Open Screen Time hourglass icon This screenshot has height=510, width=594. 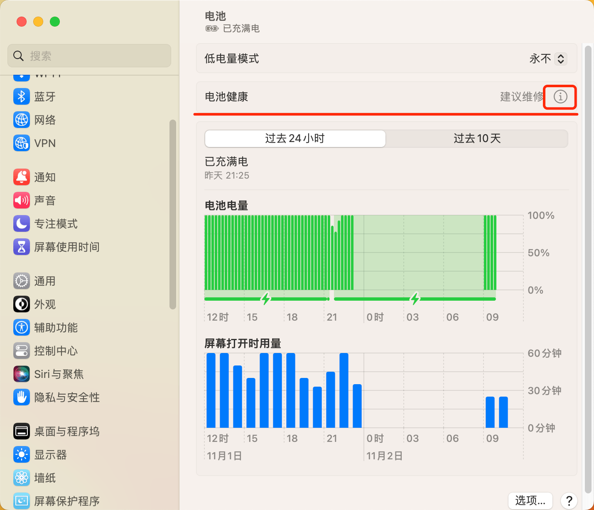[22, 247]
